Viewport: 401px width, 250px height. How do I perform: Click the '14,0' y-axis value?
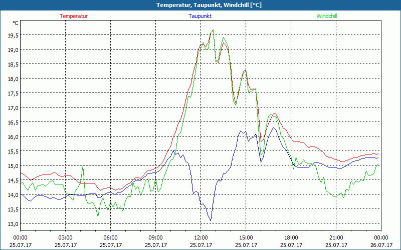(13, 195)
